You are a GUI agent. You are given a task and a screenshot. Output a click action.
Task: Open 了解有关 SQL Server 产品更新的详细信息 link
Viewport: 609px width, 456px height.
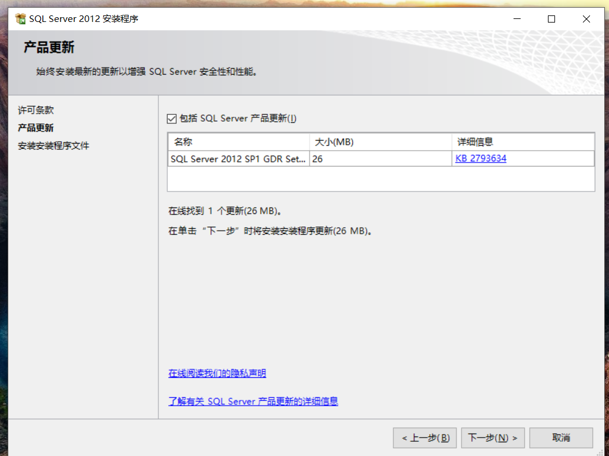[253, 401]
